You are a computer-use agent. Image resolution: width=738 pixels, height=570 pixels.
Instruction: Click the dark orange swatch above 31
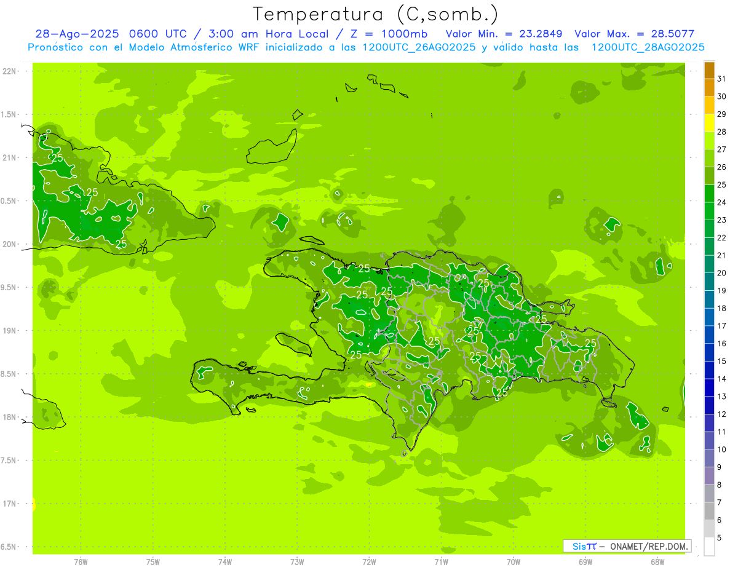point(709,70)
